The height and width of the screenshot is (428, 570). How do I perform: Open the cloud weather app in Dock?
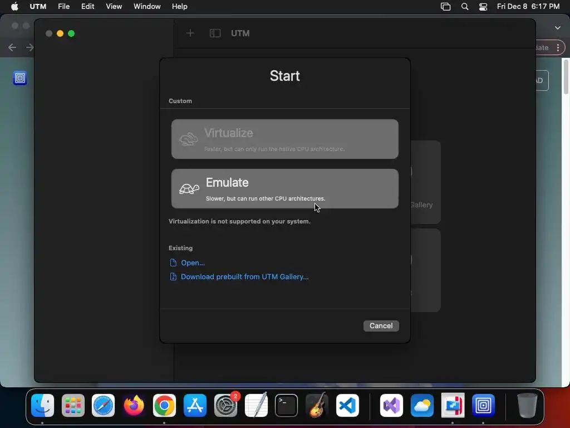coord(422,406)
